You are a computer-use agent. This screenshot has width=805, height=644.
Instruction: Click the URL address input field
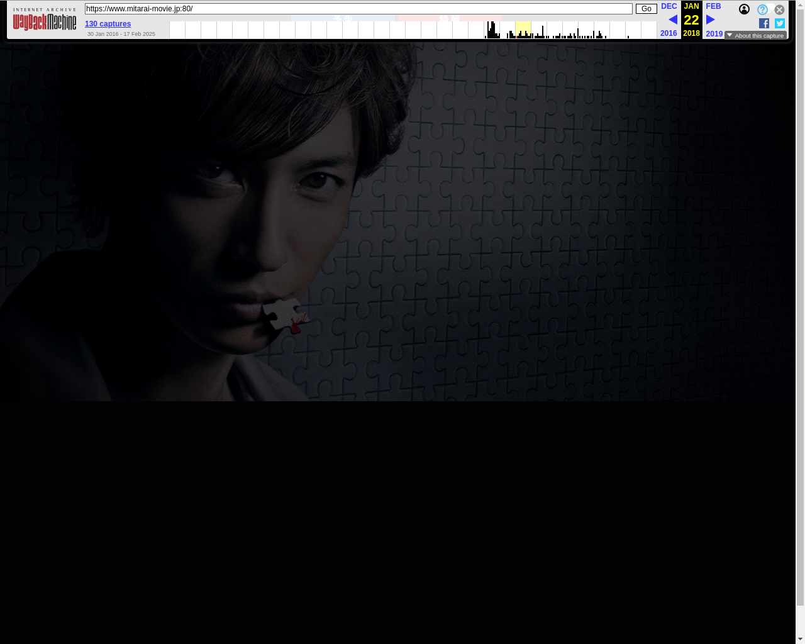[358, 9]
